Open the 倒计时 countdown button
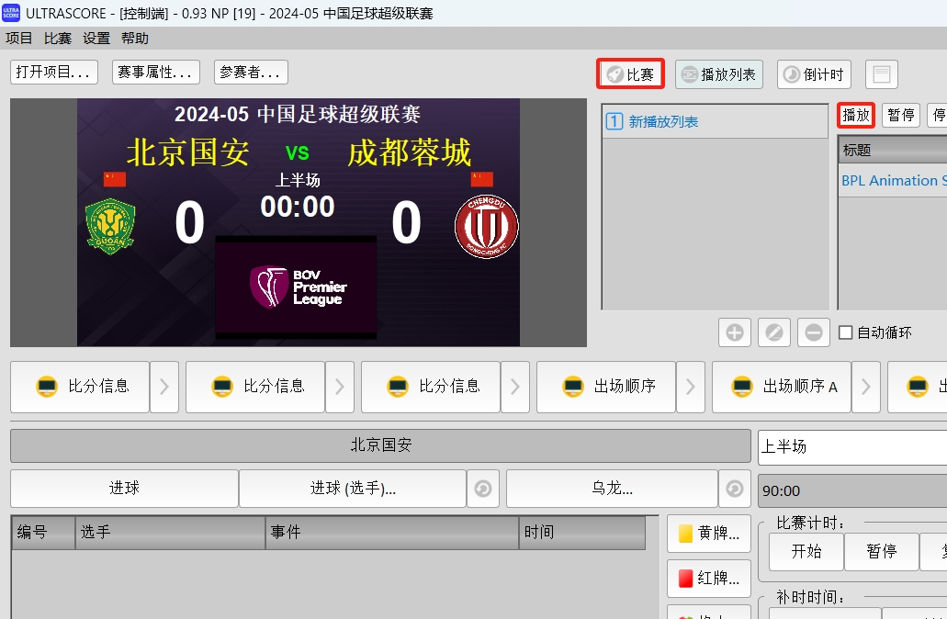This screenshot has width=947, height=619. (x=814, y=74)
